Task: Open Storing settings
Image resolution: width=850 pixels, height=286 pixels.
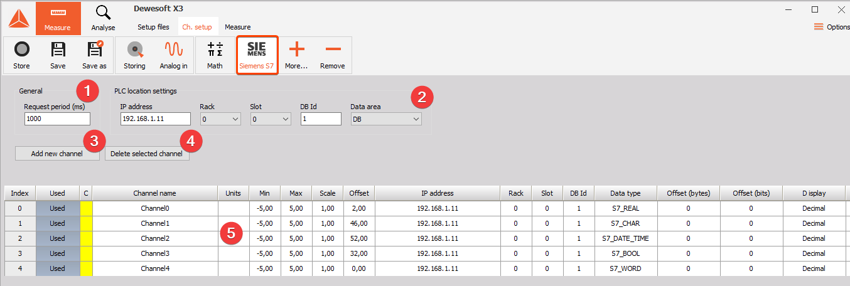Action: tap(134, 55)
